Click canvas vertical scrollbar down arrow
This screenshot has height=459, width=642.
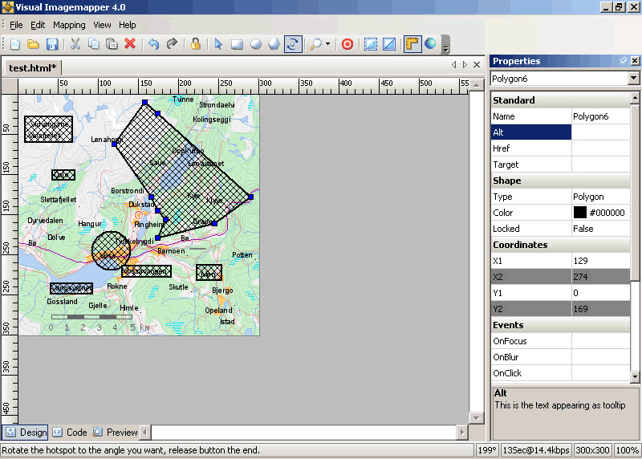coord(476,418)
